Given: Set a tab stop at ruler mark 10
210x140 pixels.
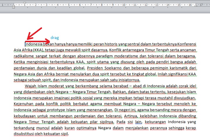Looking at the screenshot, I should 124,5.
